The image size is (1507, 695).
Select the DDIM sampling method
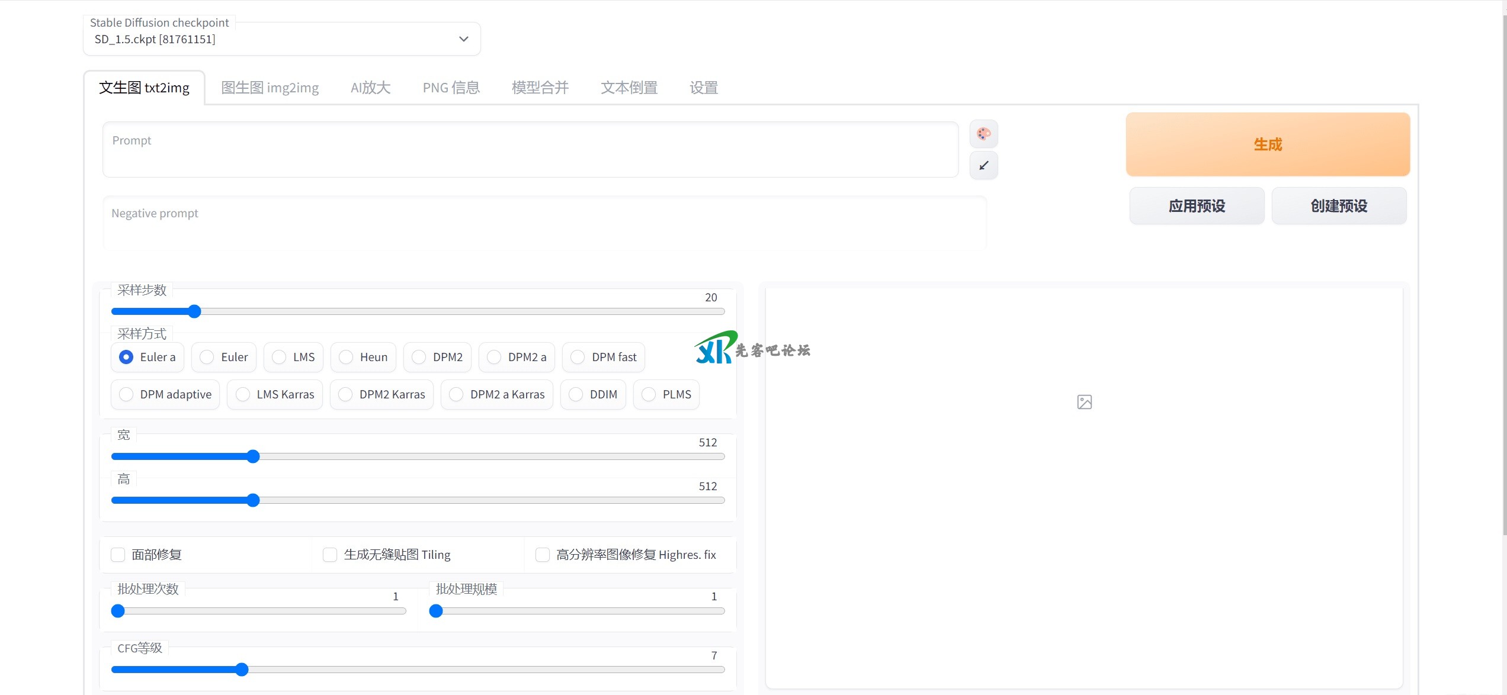576,394
